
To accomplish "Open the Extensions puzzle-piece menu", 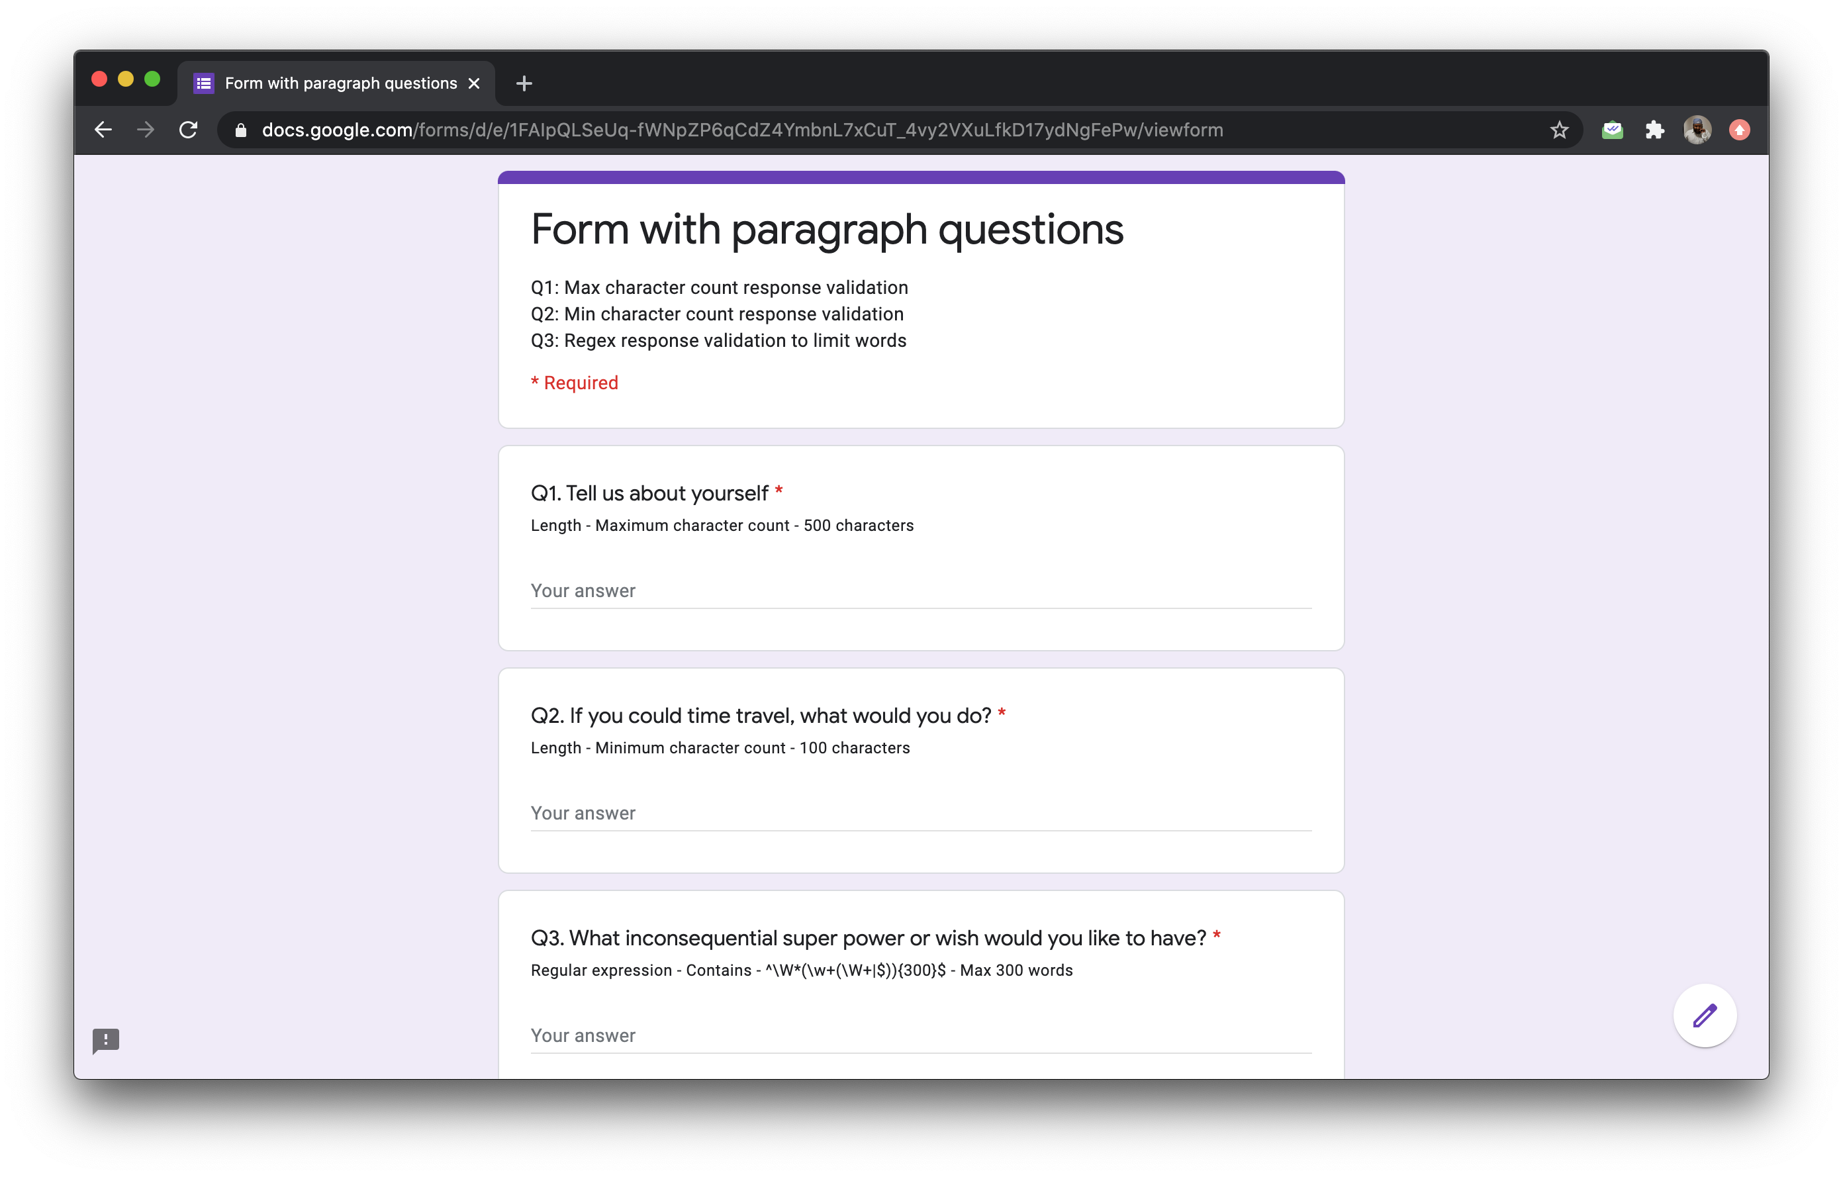I will 1654,130.
